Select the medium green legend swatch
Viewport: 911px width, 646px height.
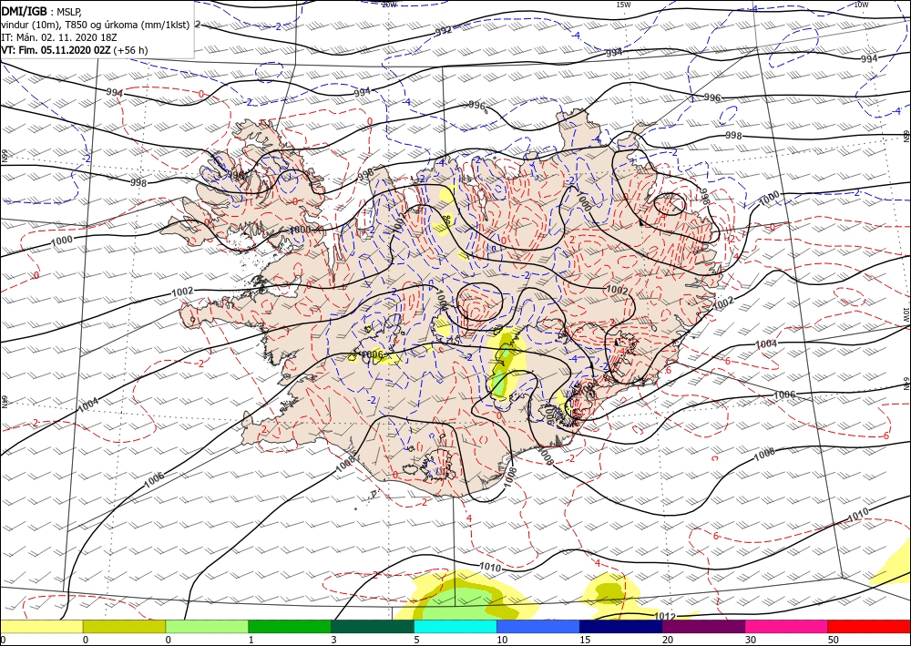point(290,627)
